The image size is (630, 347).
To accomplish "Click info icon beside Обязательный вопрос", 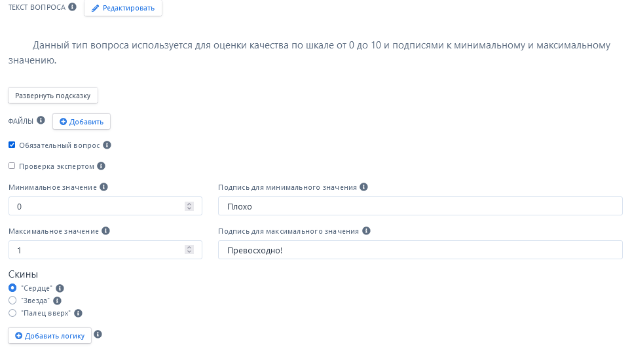I will tap(107, 145).
